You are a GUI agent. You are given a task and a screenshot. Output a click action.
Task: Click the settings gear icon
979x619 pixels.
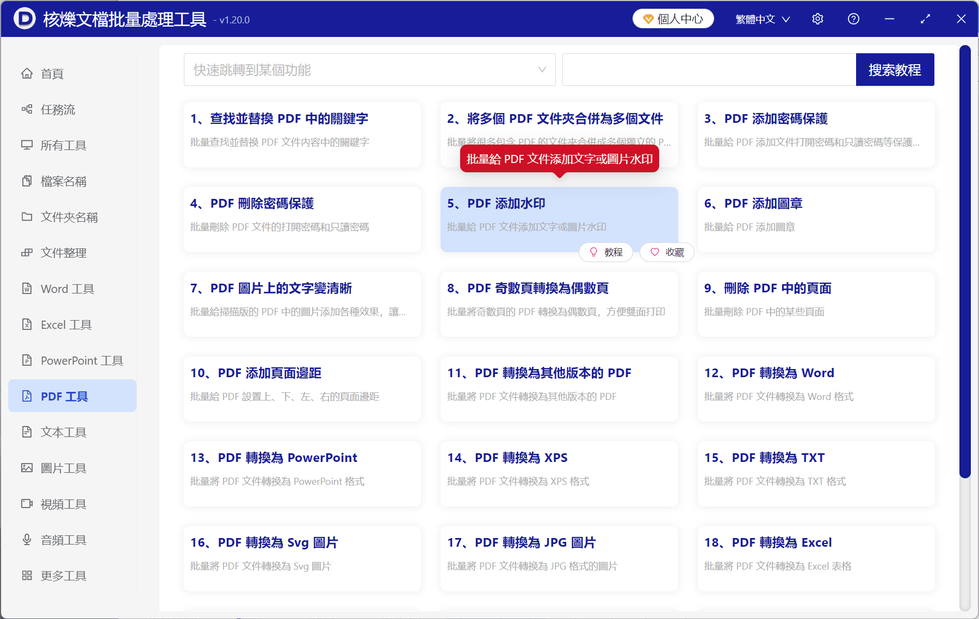click(817, 18)
